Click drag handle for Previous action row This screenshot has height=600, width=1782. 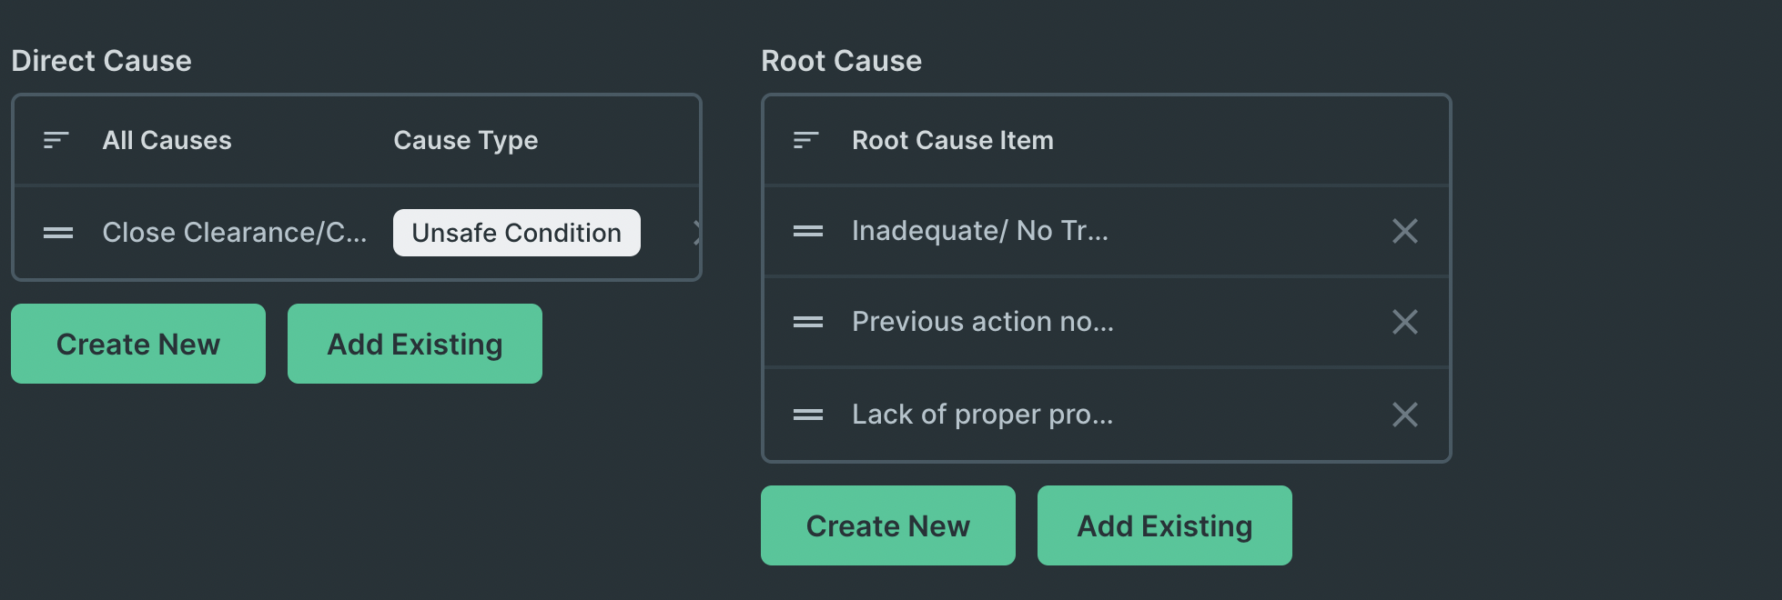[x=807, y=322]
